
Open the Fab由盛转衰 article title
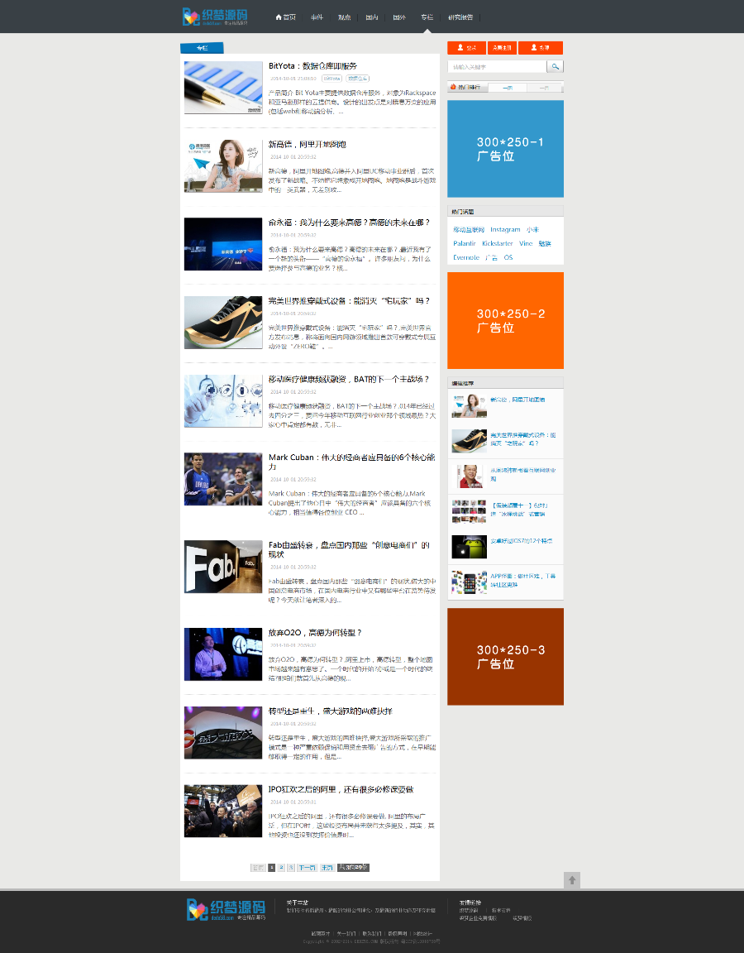pyautogui.click(x=349, y=549)
